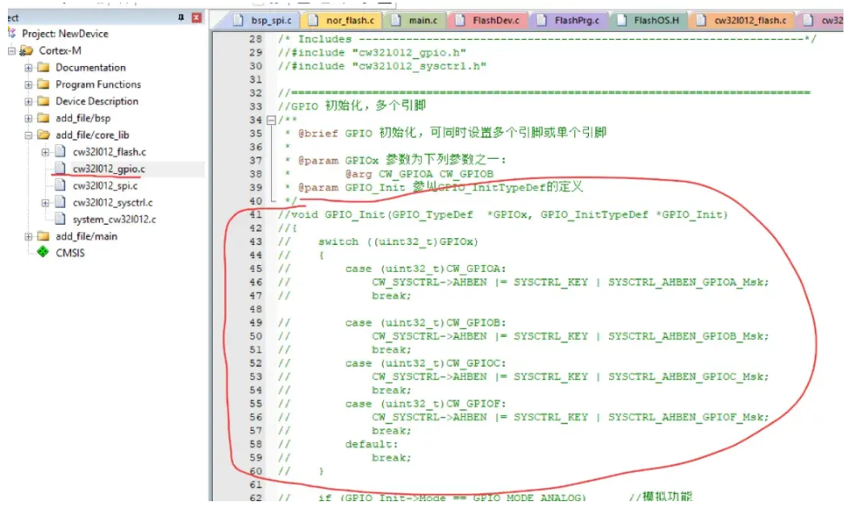Click the cw32l012_sysctrl.c file icon in tree
The width and height of the screenshot is (853, 516).
pos(61,202)
